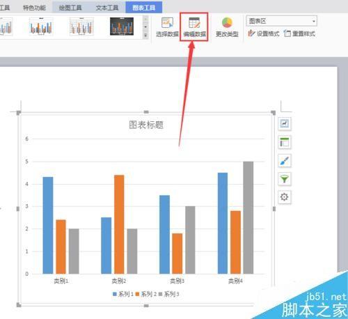Click the chart style gallery scroll-down arrow
The height and width of the screenshot is (319, 348).
(x=145, y=27)
